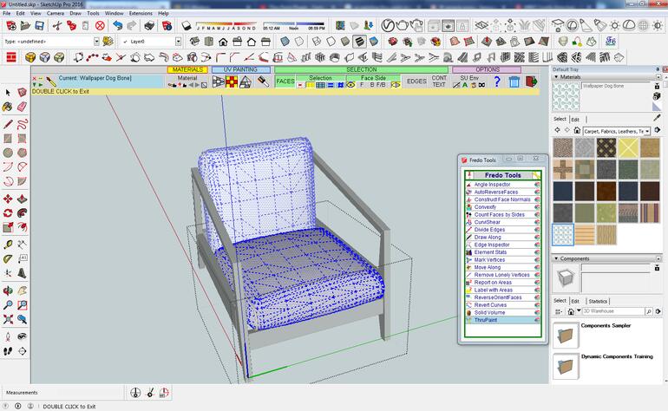Collapse the Materials panel
Screen dimensions: 668x411
click(x=556, y=77)
